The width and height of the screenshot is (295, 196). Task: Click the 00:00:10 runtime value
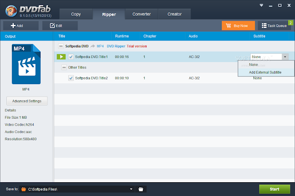pyautogui.click(x=122, y=78)
